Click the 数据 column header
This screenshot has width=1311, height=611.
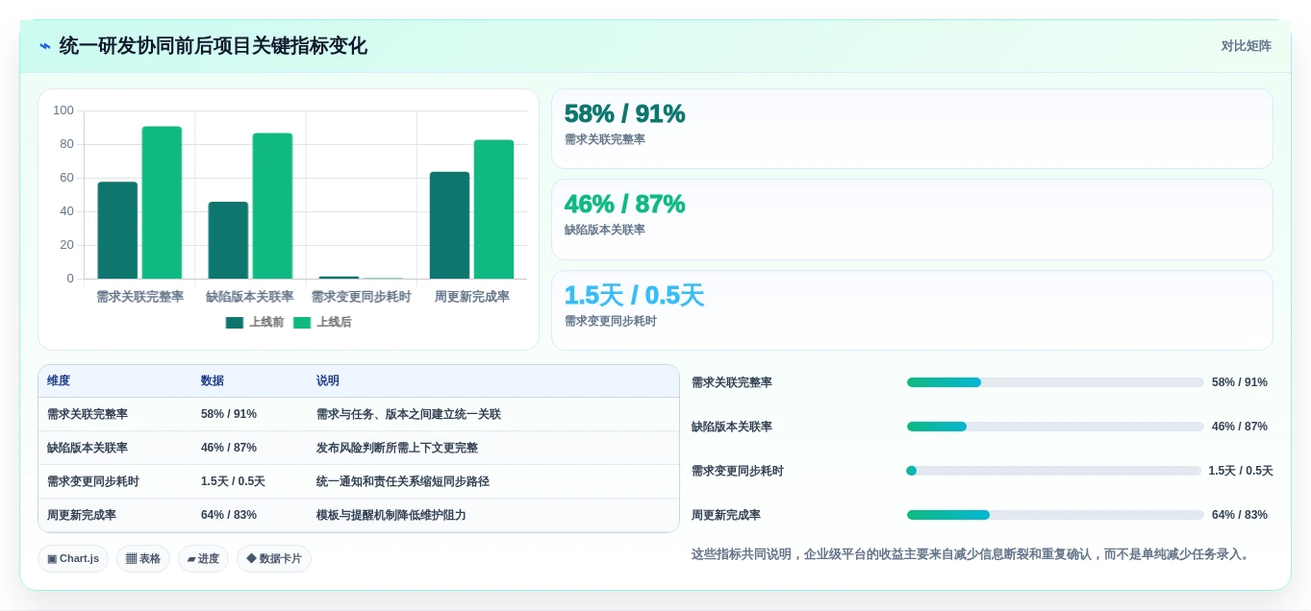click(x=213, y=381)
